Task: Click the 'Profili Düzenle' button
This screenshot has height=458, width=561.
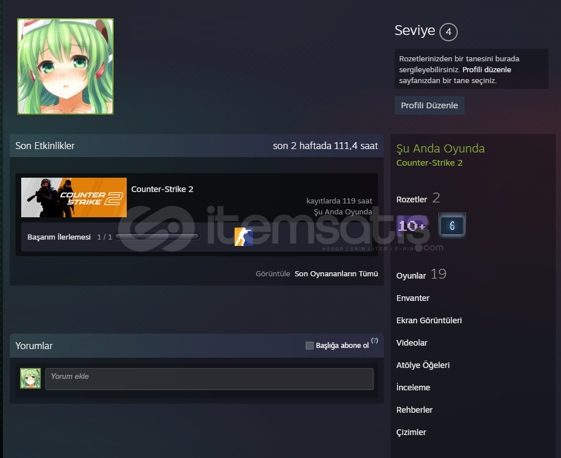Action: click(429, 105)
